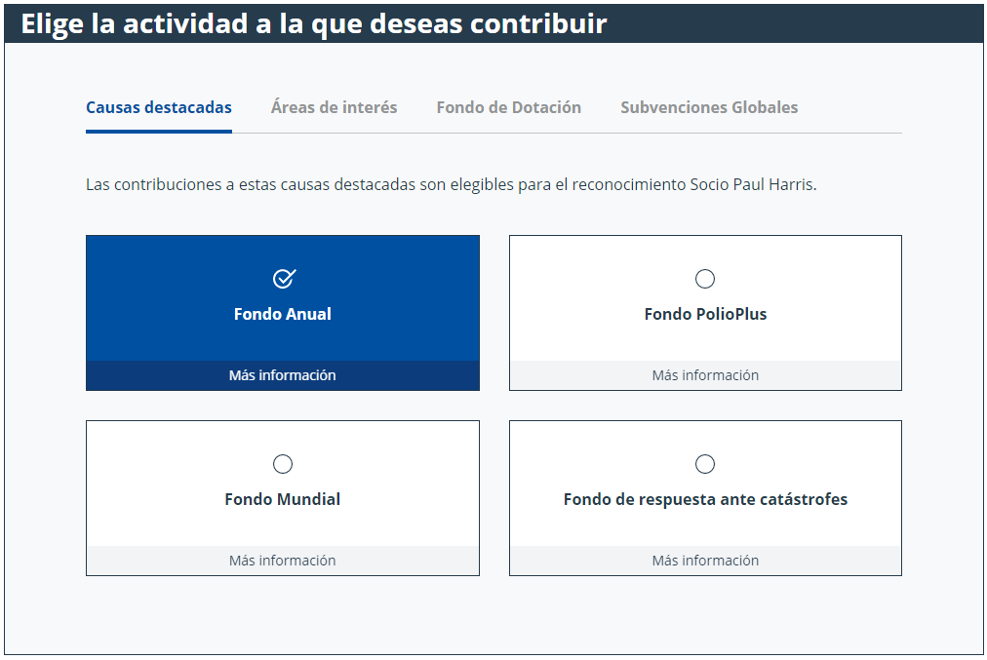
Task: Click the checkmark icon on Fondo Anual
Action: pos(284,278)
